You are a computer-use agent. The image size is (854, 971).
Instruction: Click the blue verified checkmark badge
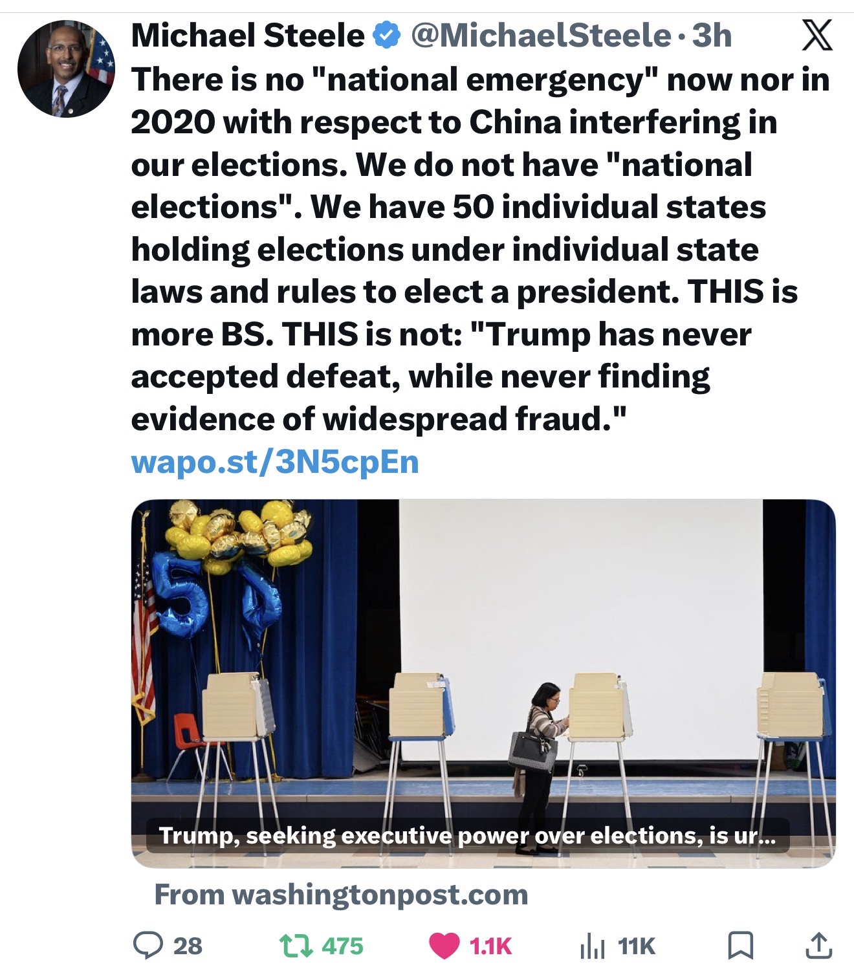[x=387, y=36]
